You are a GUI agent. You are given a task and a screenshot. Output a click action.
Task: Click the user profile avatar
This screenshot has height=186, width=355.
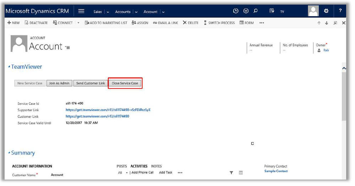(313, 11)
